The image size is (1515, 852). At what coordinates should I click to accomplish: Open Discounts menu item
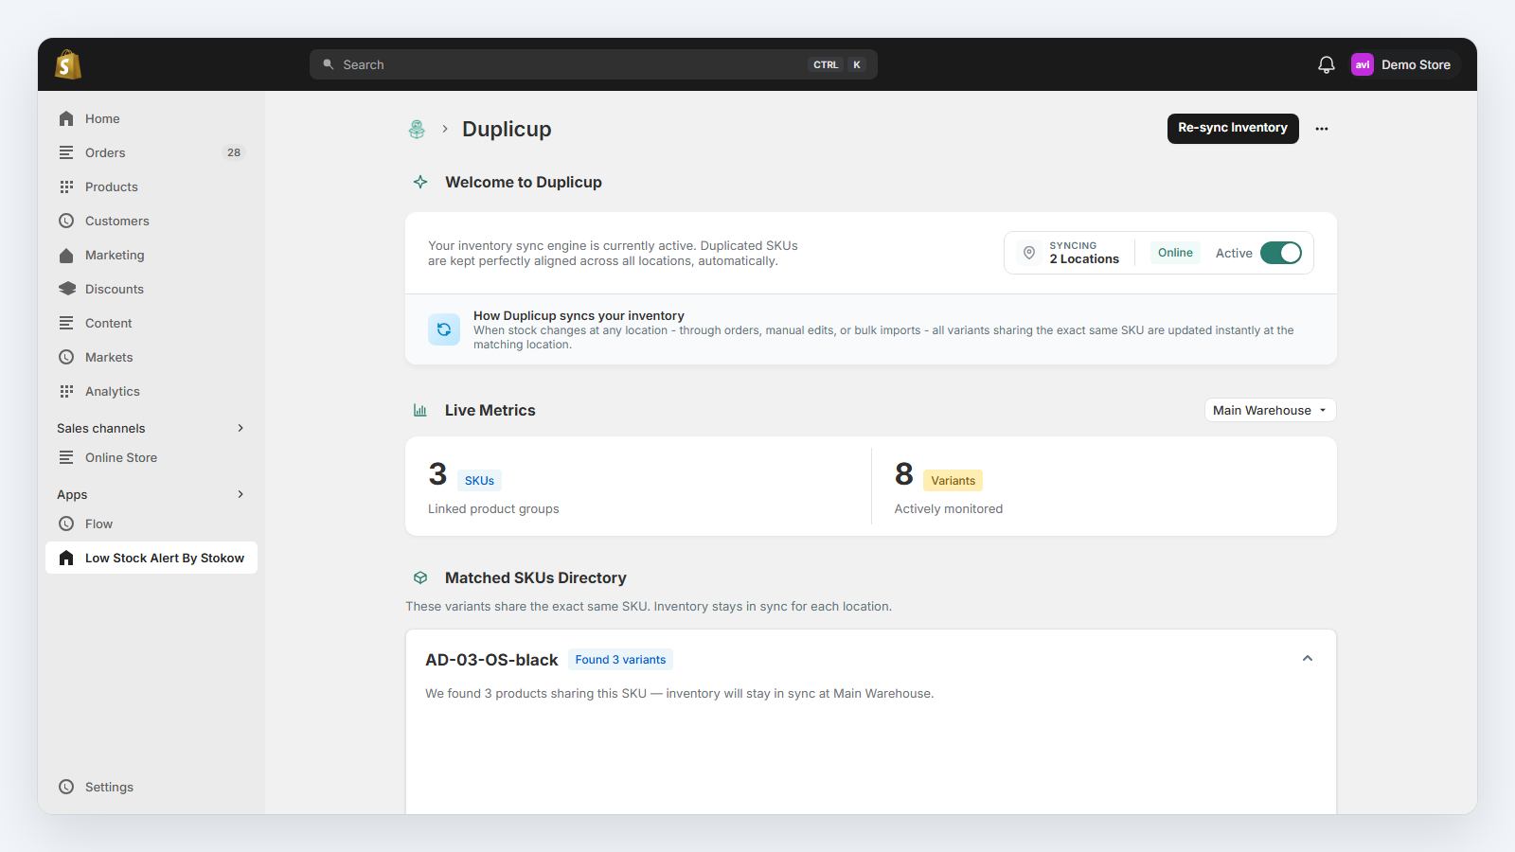pos(151,289)
